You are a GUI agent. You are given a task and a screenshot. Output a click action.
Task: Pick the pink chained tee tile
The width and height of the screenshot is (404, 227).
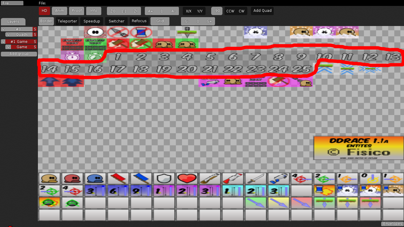(x=302, y=81)
